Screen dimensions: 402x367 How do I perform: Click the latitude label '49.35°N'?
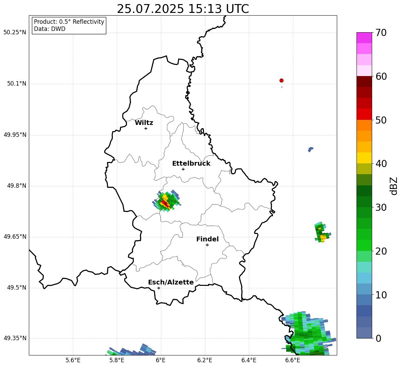coord(15,338)
